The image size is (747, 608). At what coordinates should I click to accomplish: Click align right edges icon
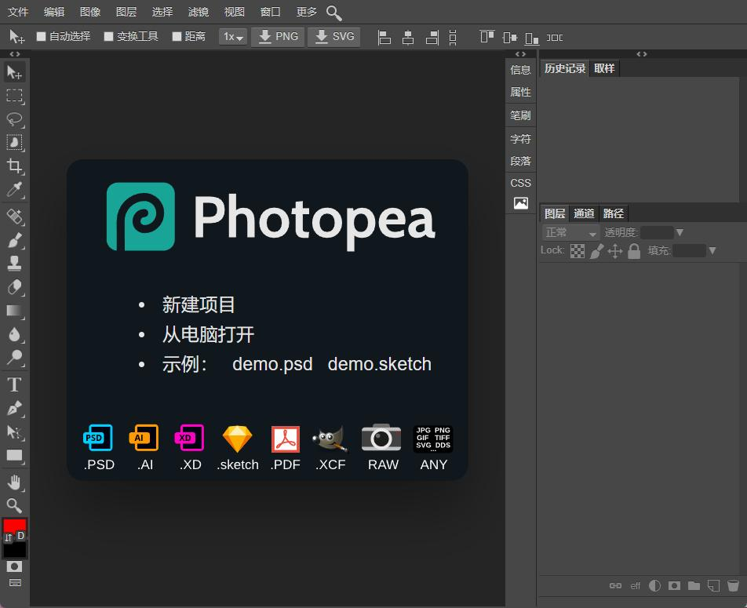(432, 37)
